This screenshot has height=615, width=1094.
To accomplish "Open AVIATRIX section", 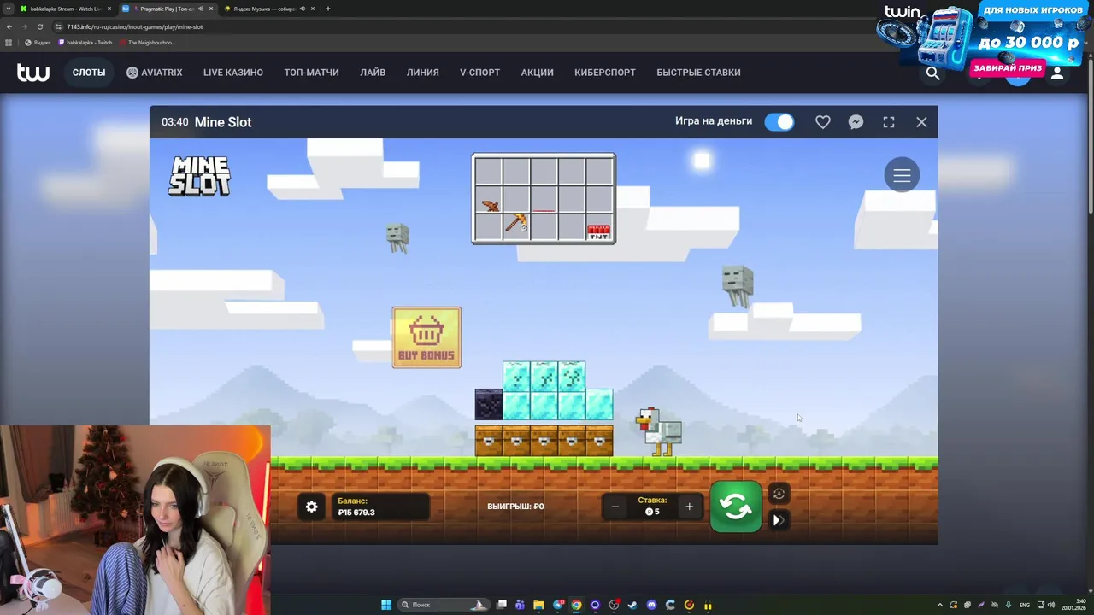I will coord(155,73).
